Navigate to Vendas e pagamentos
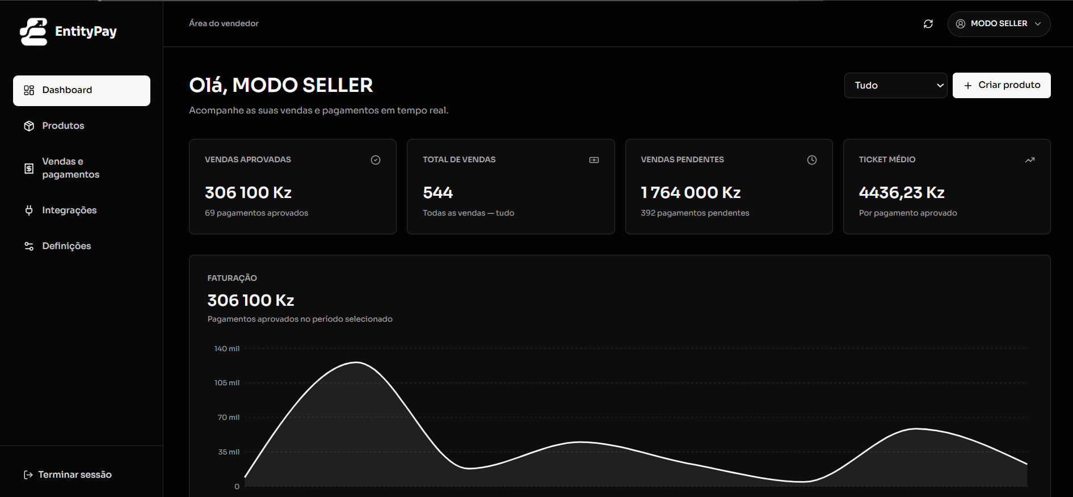1073x497 pixels. (x=82, y=168)
